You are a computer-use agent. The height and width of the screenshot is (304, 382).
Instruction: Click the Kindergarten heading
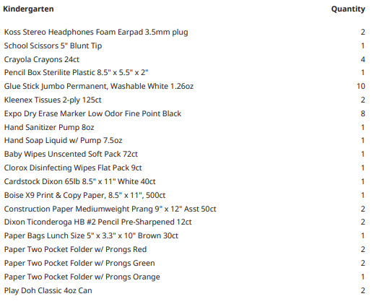[28, 9]
